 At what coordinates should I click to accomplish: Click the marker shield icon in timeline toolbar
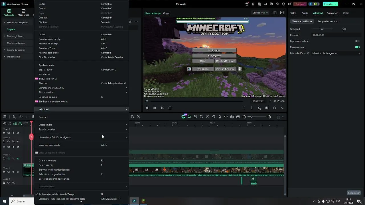click(x=214, y=117)
